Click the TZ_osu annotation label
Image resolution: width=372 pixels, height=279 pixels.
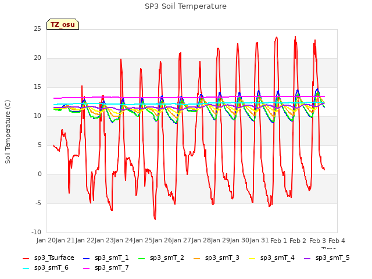(63, 24)
